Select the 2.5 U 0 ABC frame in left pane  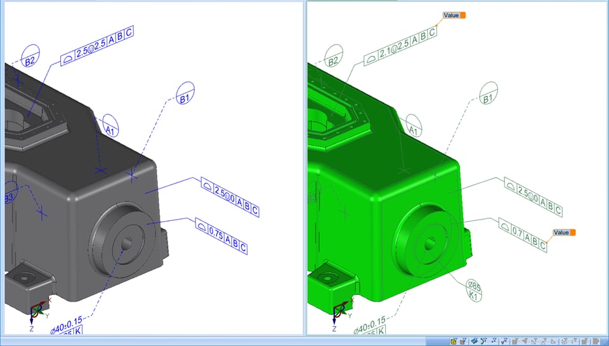pos(230,197)
